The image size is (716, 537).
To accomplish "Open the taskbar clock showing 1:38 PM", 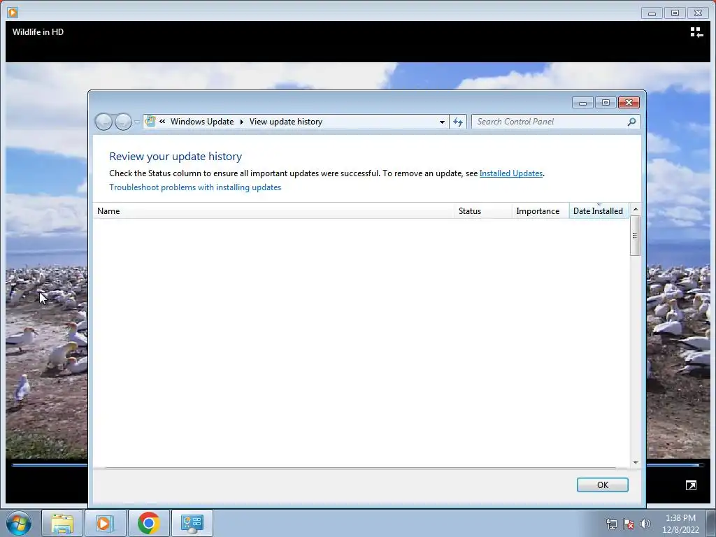I will tap(680, 524).
